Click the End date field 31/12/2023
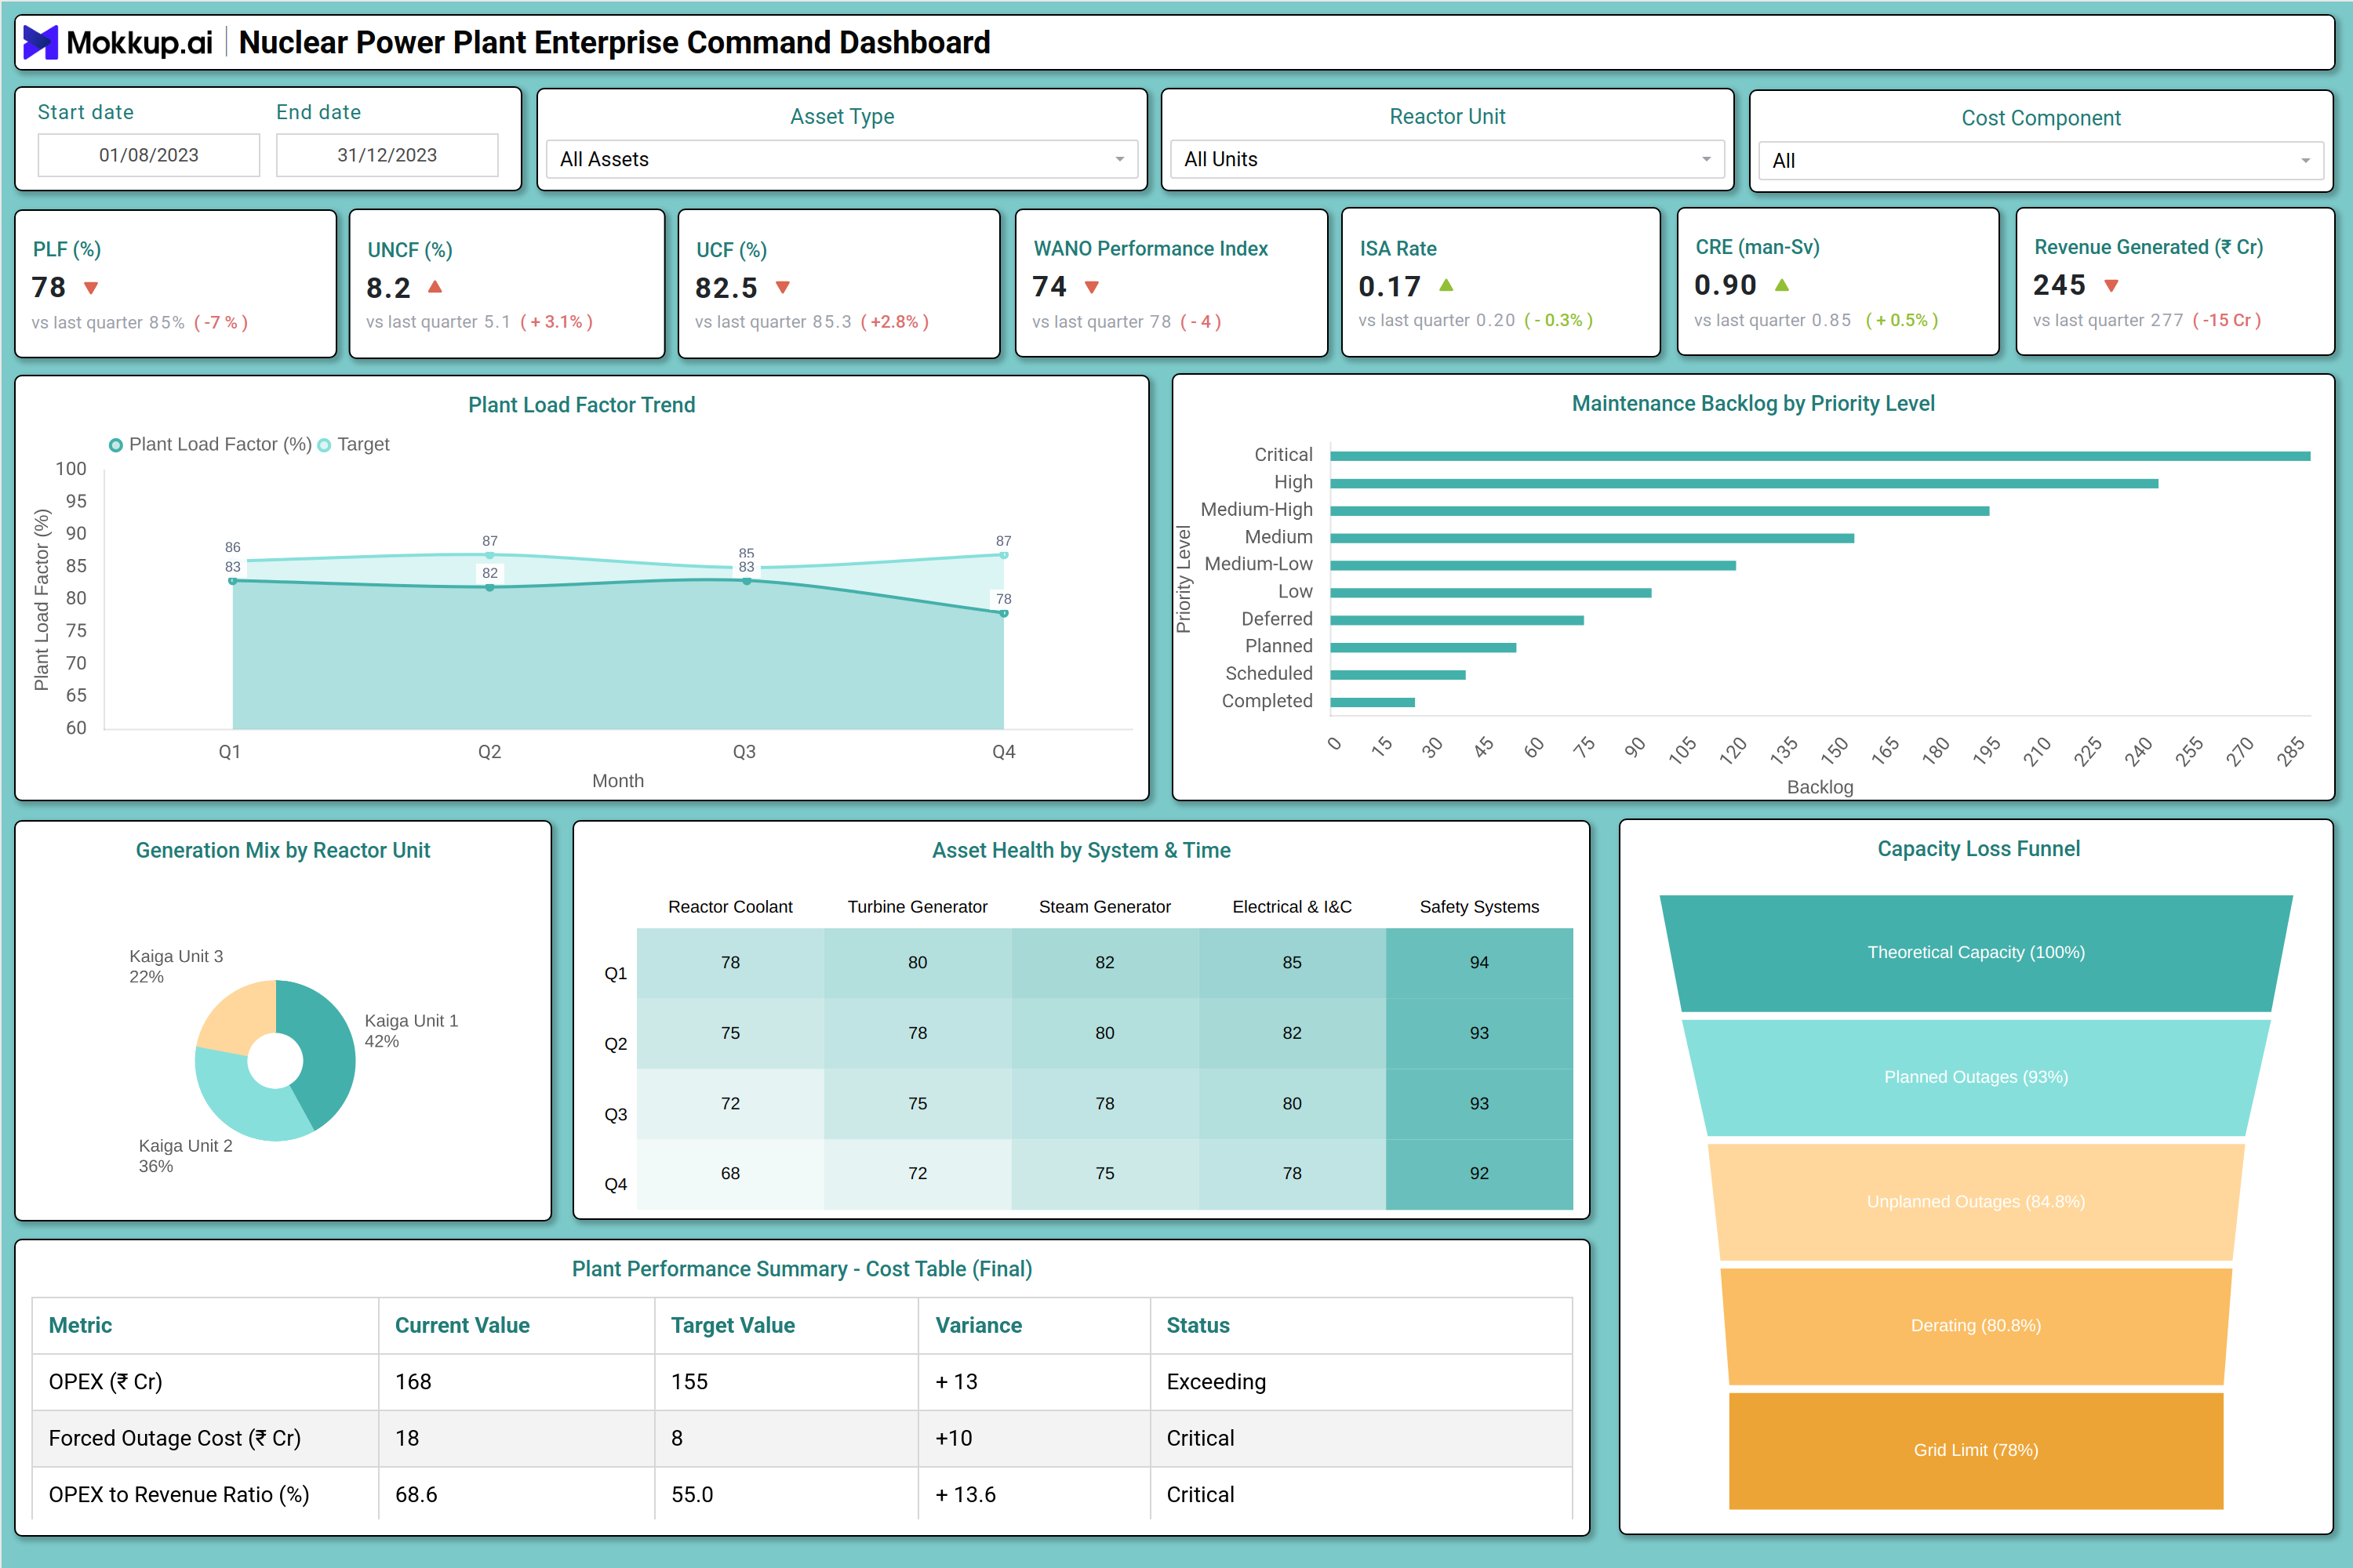The width and height of the screenshot is (2353, 1568). [387, 155]
